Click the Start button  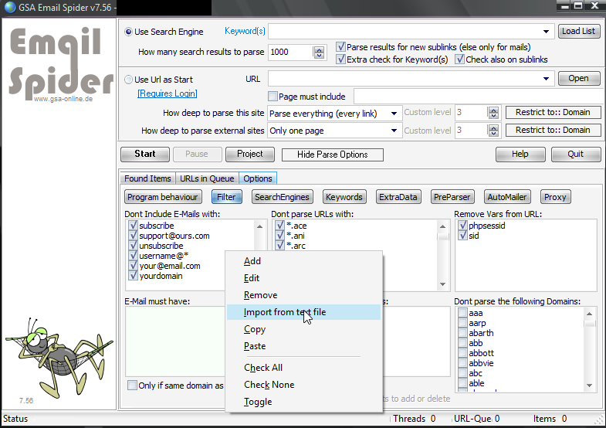tap(145, 155)
